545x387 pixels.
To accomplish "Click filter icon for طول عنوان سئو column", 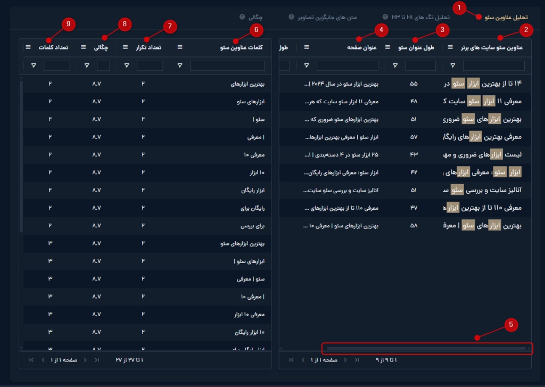I will click(395, 65).
